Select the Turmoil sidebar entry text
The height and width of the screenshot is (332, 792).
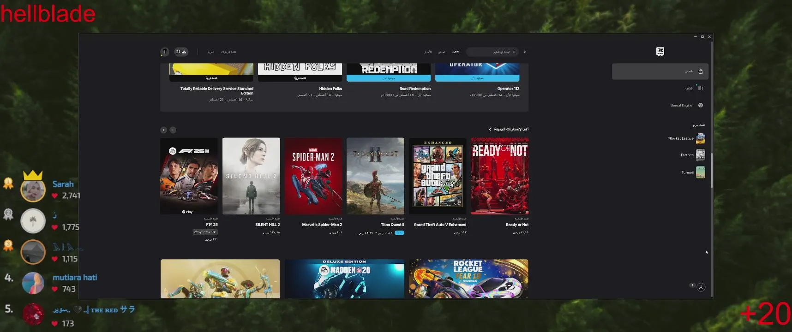(688, 172)
